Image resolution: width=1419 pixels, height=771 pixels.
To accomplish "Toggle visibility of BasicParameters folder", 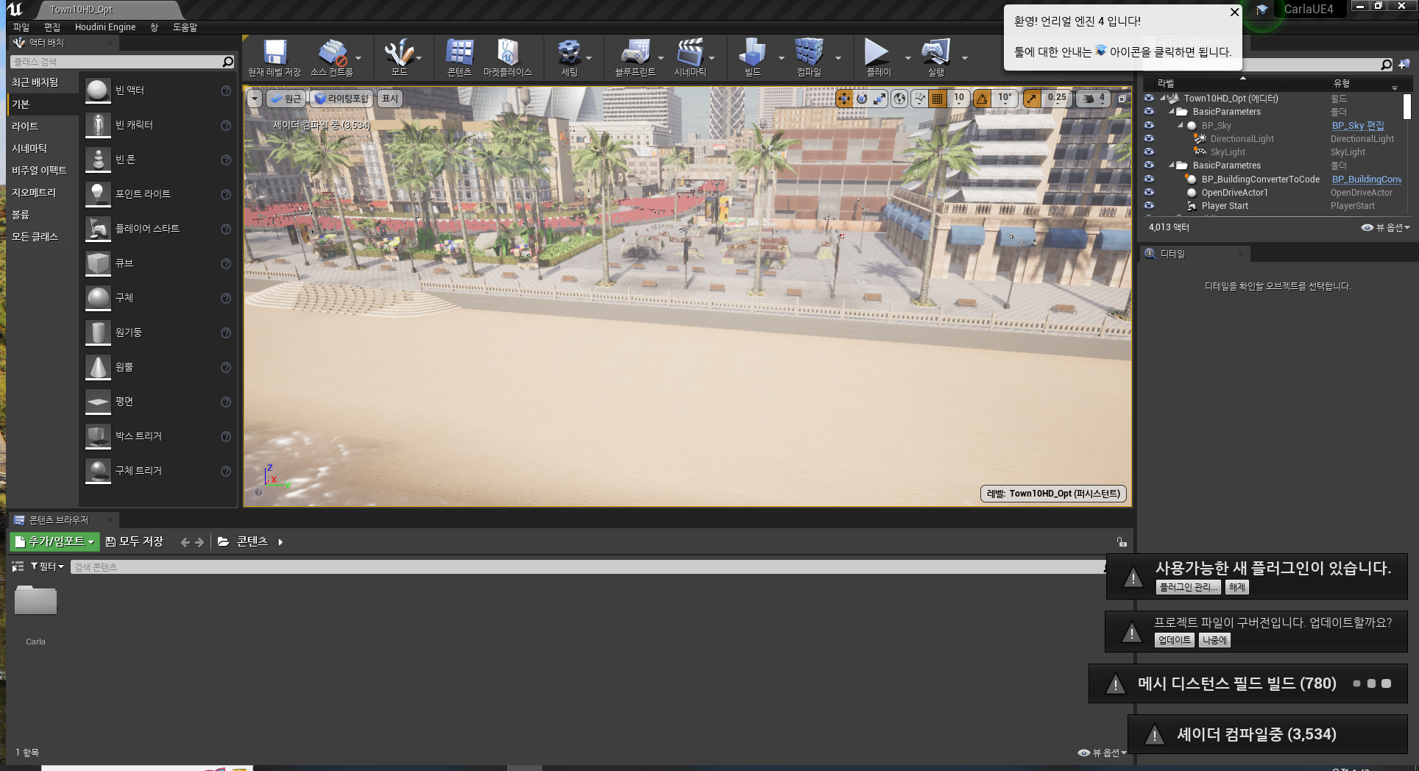I will click(x=1149, y=112).
